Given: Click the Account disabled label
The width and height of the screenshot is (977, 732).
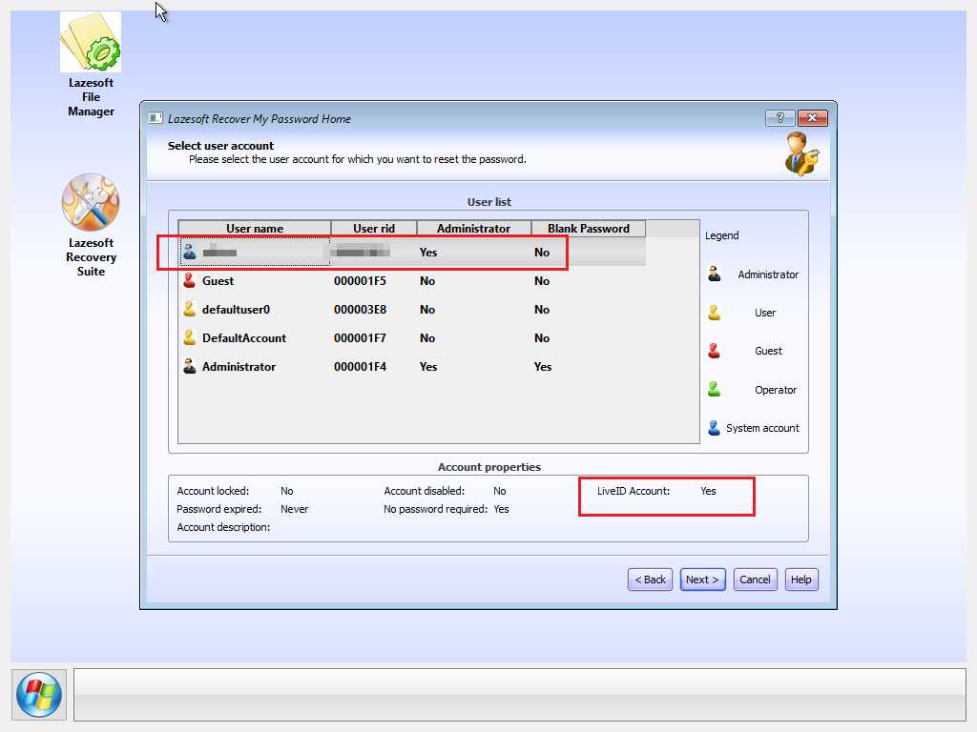Looking at the screenshot, I should pyautogui.click(x=425, y=491).
